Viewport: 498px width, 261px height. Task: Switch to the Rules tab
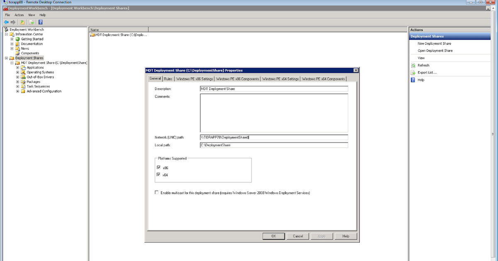[x=168, y=78]
